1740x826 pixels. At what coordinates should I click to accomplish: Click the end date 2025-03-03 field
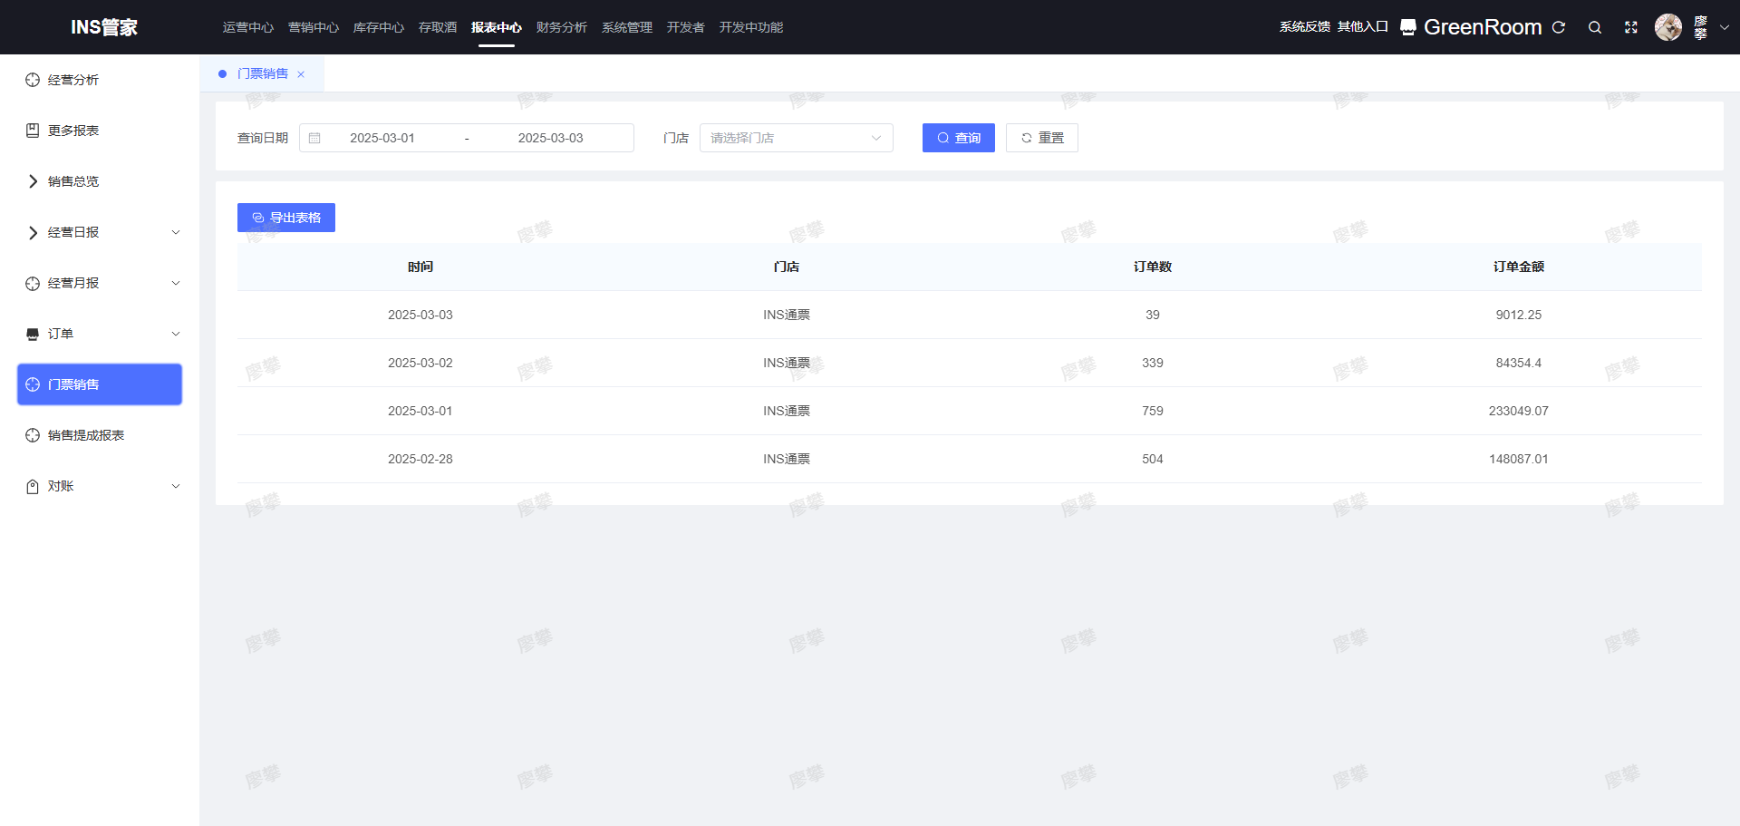pos(551,138)
